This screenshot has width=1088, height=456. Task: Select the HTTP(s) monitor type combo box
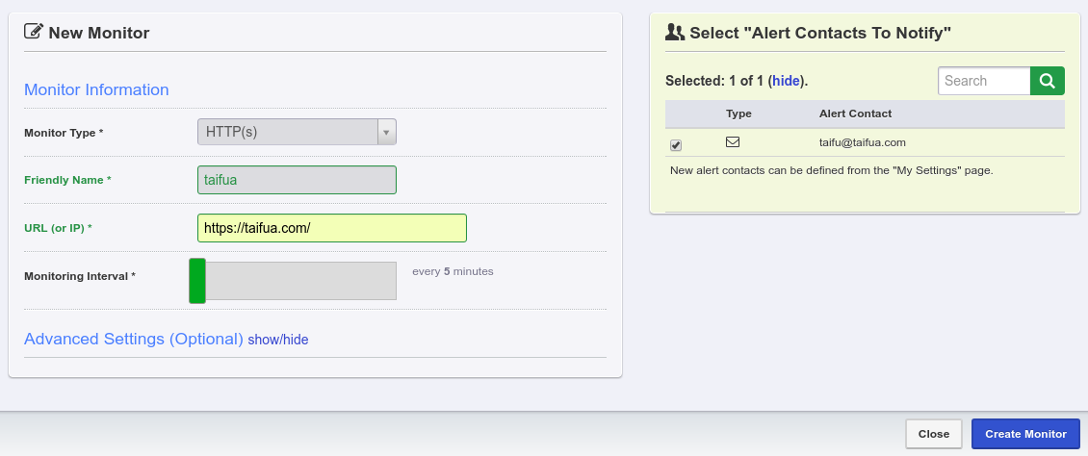tap(287, 132)
